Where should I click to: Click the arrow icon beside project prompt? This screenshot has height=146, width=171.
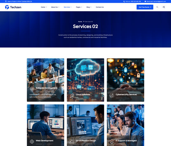6,1
